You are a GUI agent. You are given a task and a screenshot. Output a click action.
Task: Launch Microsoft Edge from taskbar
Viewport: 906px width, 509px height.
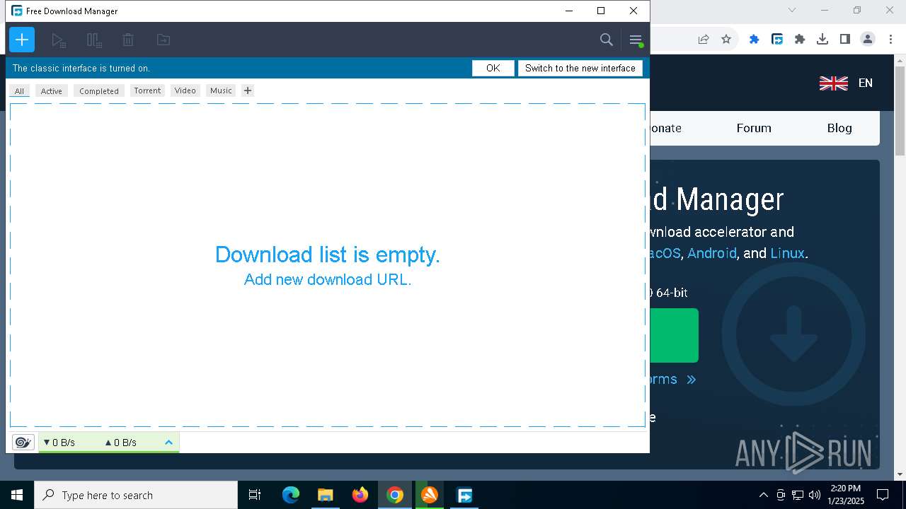pos(291,495)
